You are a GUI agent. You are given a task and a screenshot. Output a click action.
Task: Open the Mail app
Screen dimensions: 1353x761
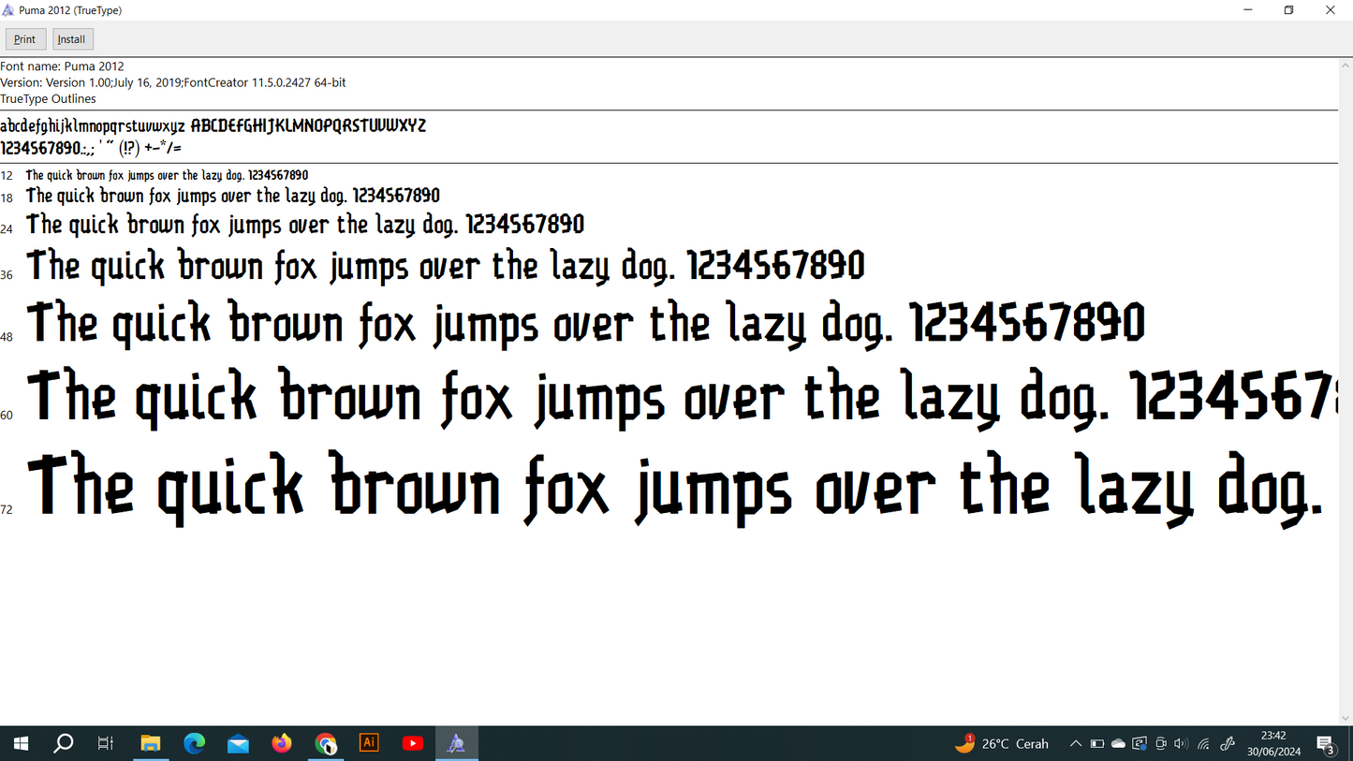238,742
